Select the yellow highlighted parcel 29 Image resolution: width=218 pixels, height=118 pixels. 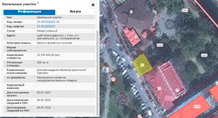click(142, 65)
